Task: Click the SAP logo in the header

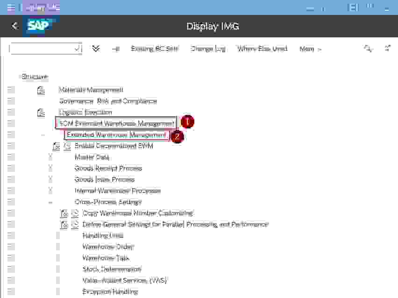Action: pos(40,26)
